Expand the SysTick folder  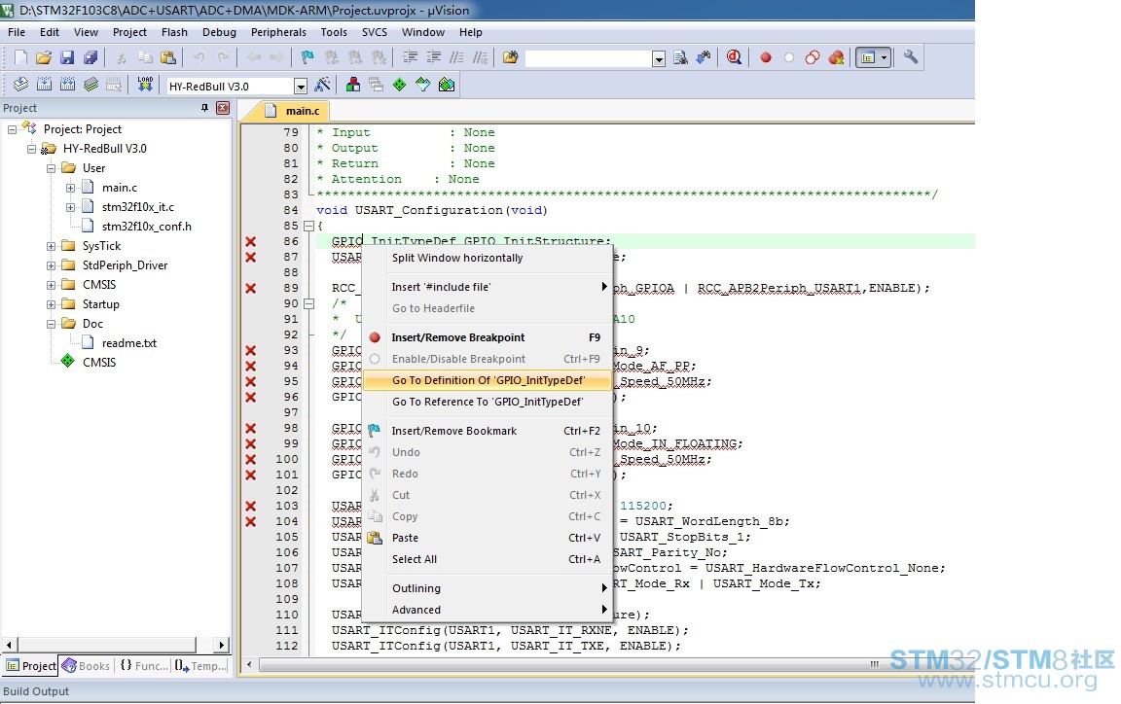51,246
